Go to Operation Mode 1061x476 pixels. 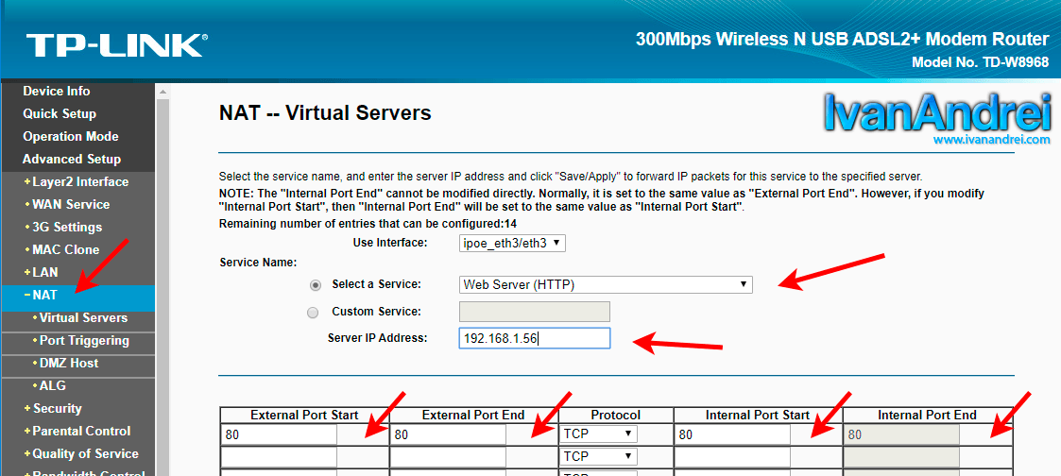[70, 137]
